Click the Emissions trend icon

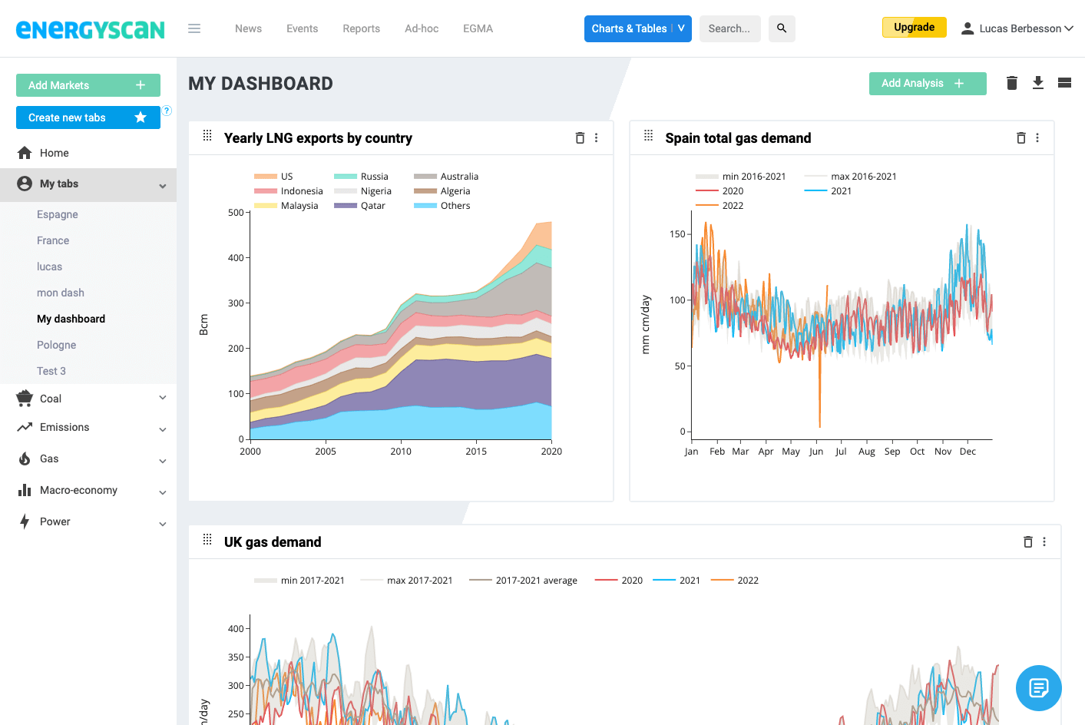(x=25, y=427)
